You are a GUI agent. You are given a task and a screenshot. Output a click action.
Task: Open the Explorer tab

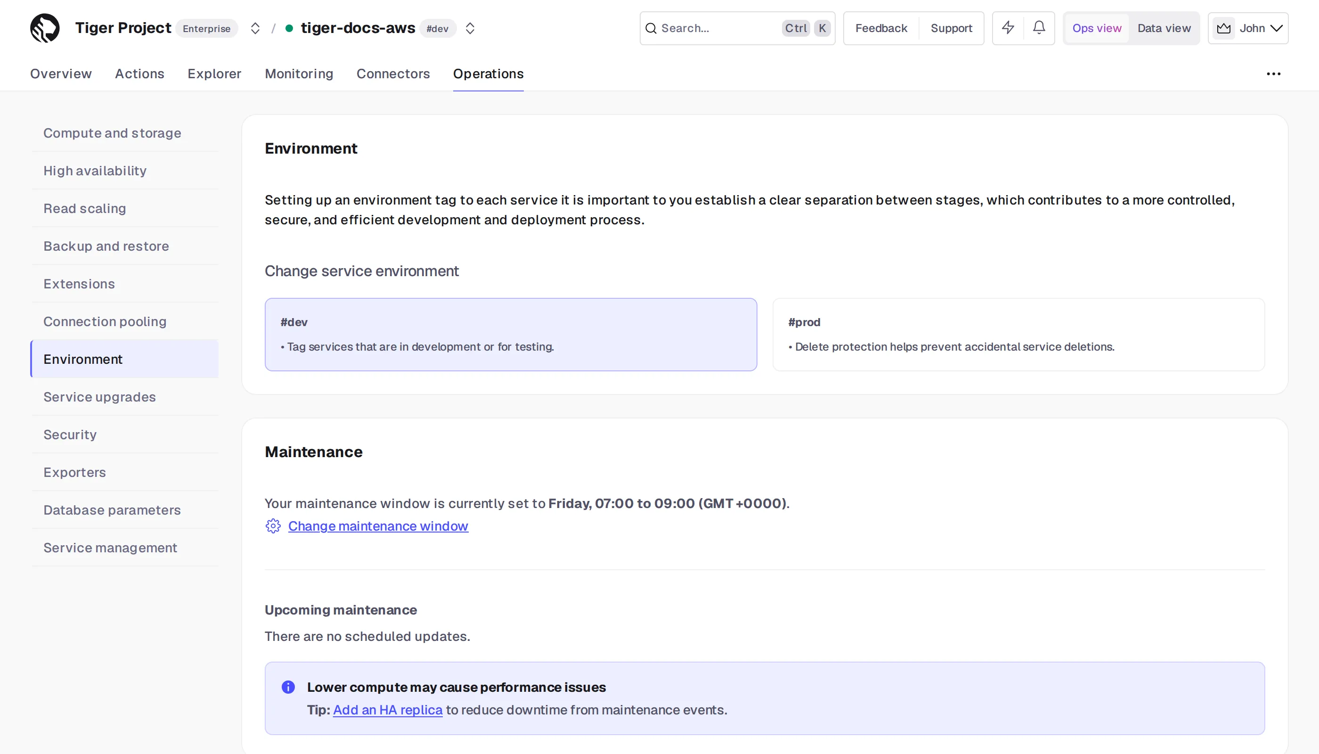(x=214, y=74)
